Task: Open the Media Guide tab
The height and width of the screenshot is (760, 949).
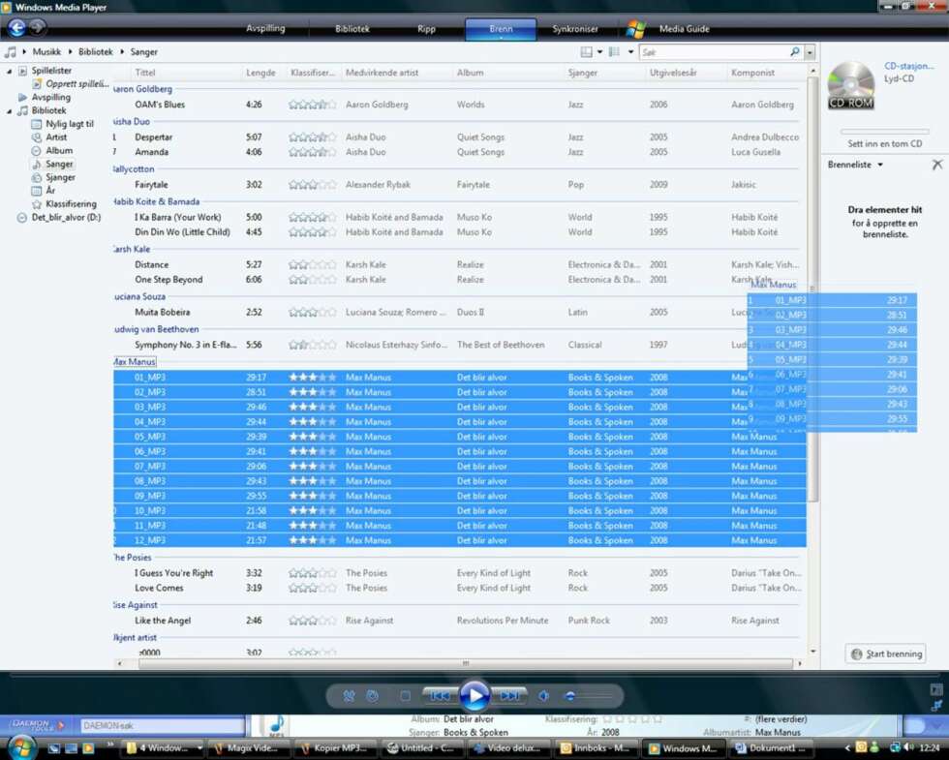Action: click(684, 28)
